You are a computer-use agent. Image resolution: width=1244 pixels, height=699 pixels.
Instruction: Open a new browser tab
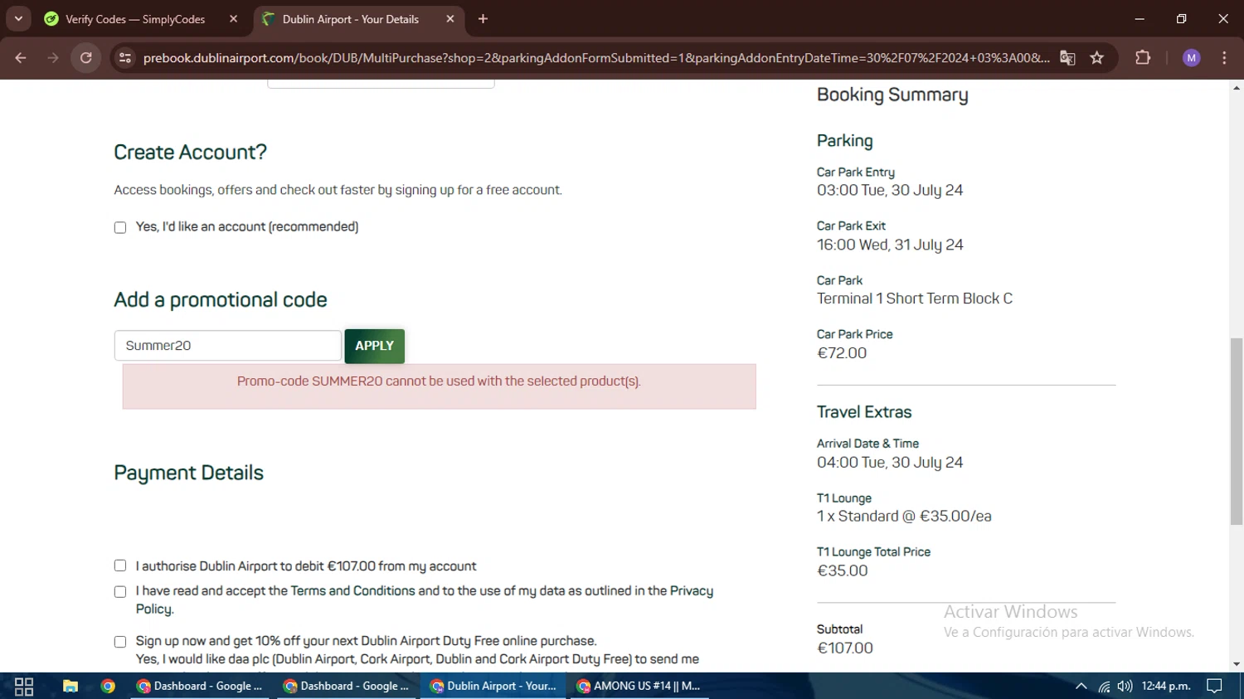[483, 19]
